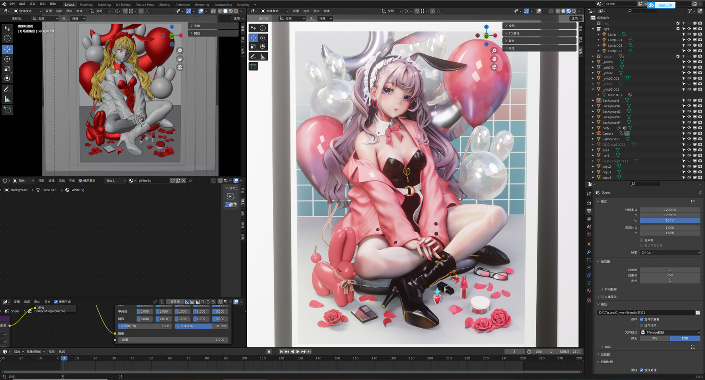Adjust the 中间调开始 0.200 slider
This screenshot has height=380, width=705.
pos(145,326)
